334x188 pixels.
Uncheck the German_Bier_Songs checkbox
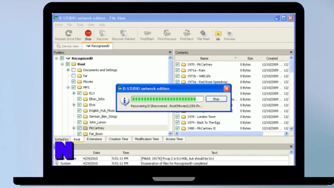coord(79,117)
